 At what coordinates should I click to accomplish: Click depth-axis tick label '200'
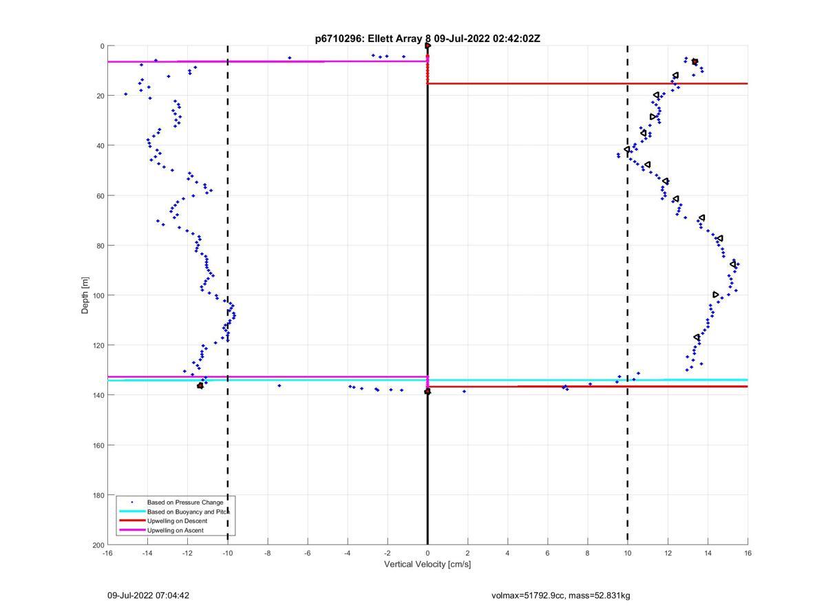98,545
